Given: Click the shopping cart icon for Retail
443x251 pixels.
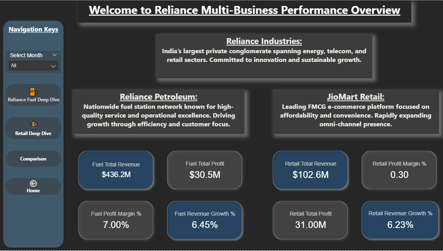Looking at the screenshot, I should click(33, 125).
